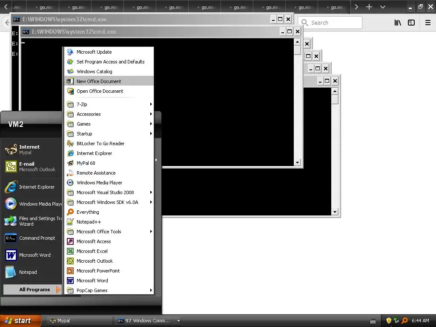Open the Games program folder
The width and height of the screenshot is (436, 327).
click(x=109, y=124)
